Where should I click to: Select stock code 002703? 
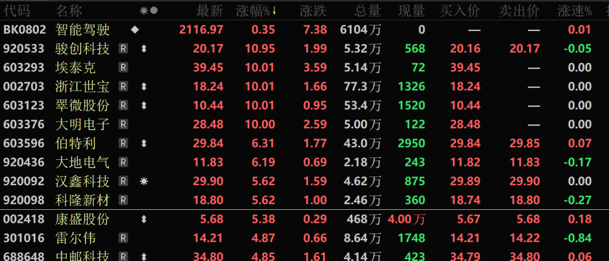pyautogui.click(x=23, y=87)
